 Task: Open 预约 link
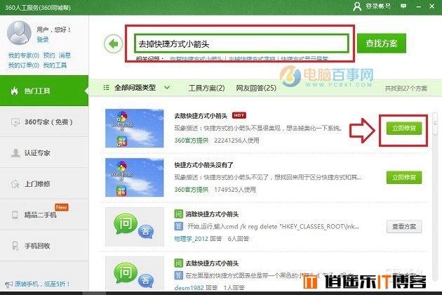49,55
